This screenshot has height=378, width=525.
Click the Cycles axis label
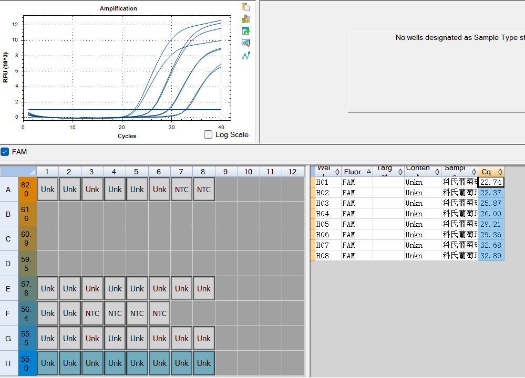pyautogui.click(x=127, y=136)
